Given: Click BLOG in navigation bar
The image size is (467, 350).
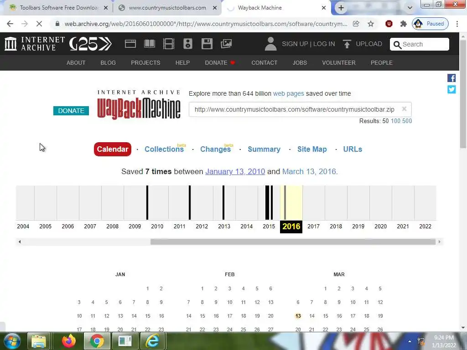Looking at the screenshot, I should click(108, 63).
